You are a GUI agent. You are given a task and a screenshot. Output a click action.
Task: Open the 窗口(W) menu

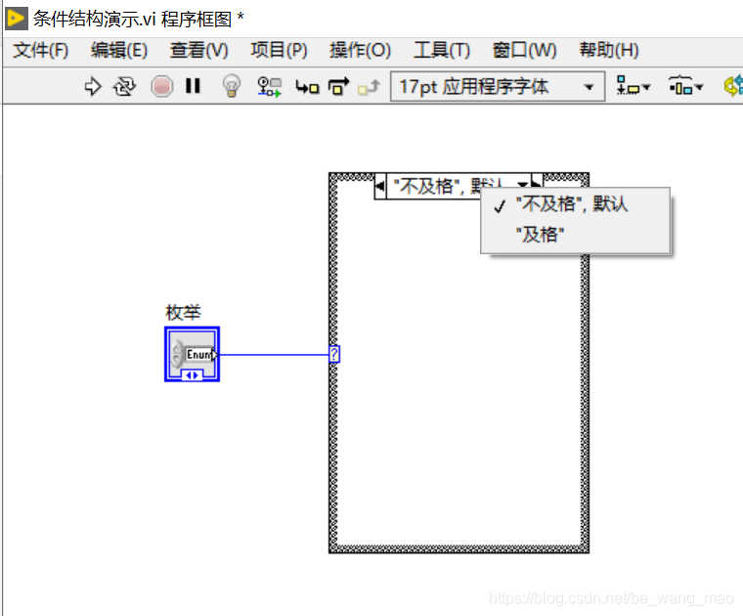tap(525, 50)
